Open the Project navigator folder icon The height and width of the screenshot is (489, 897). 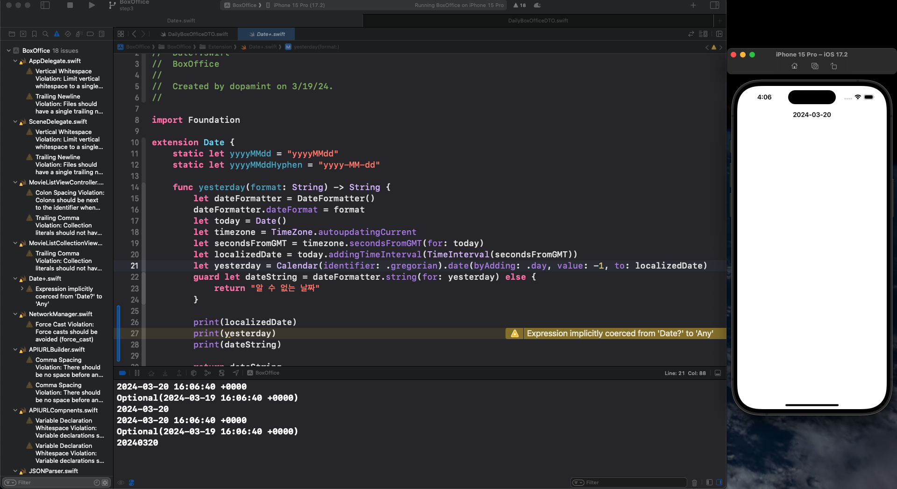12,34
